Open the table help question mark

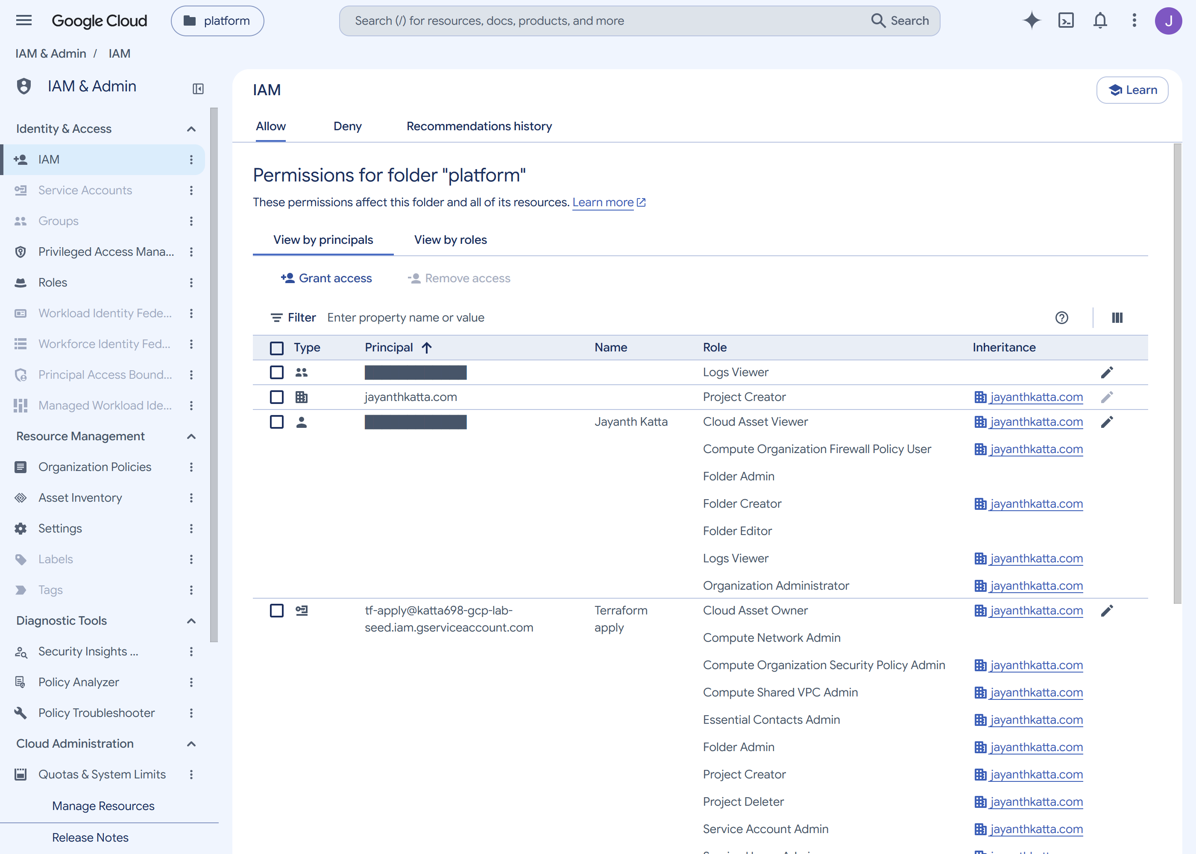click(1061, 318)
